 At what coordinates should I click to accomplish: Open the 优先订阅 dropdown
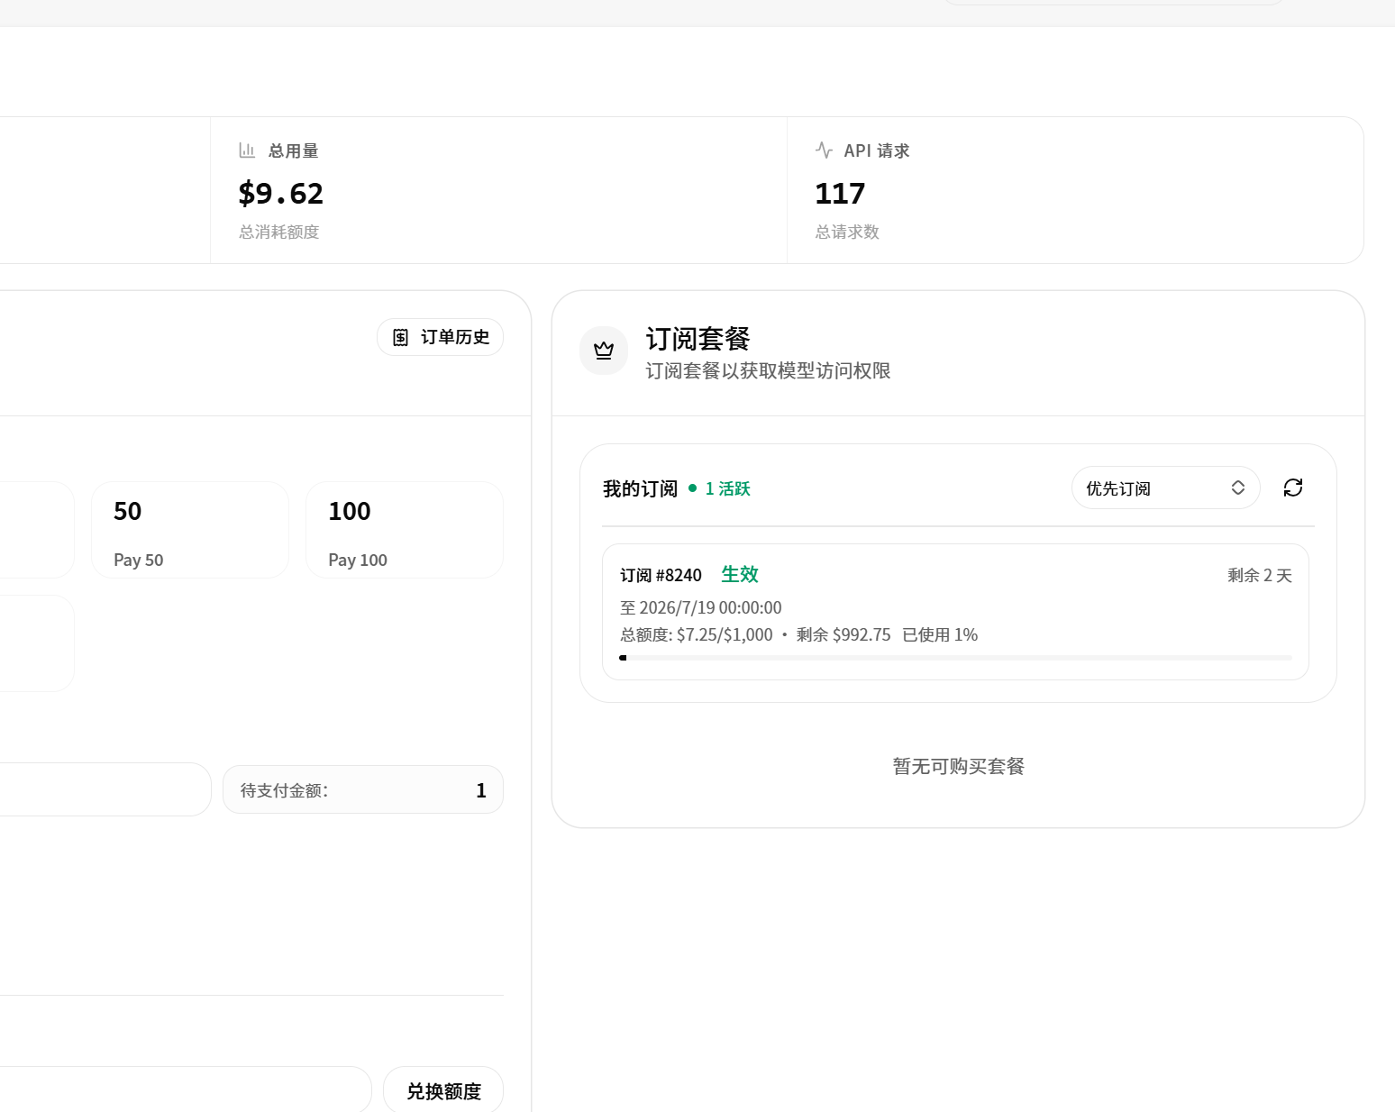tap(1165, 488)
